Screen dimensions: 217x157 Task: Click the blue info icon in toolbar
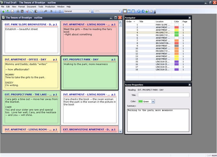pyautogui.click(x=139, y=11)
